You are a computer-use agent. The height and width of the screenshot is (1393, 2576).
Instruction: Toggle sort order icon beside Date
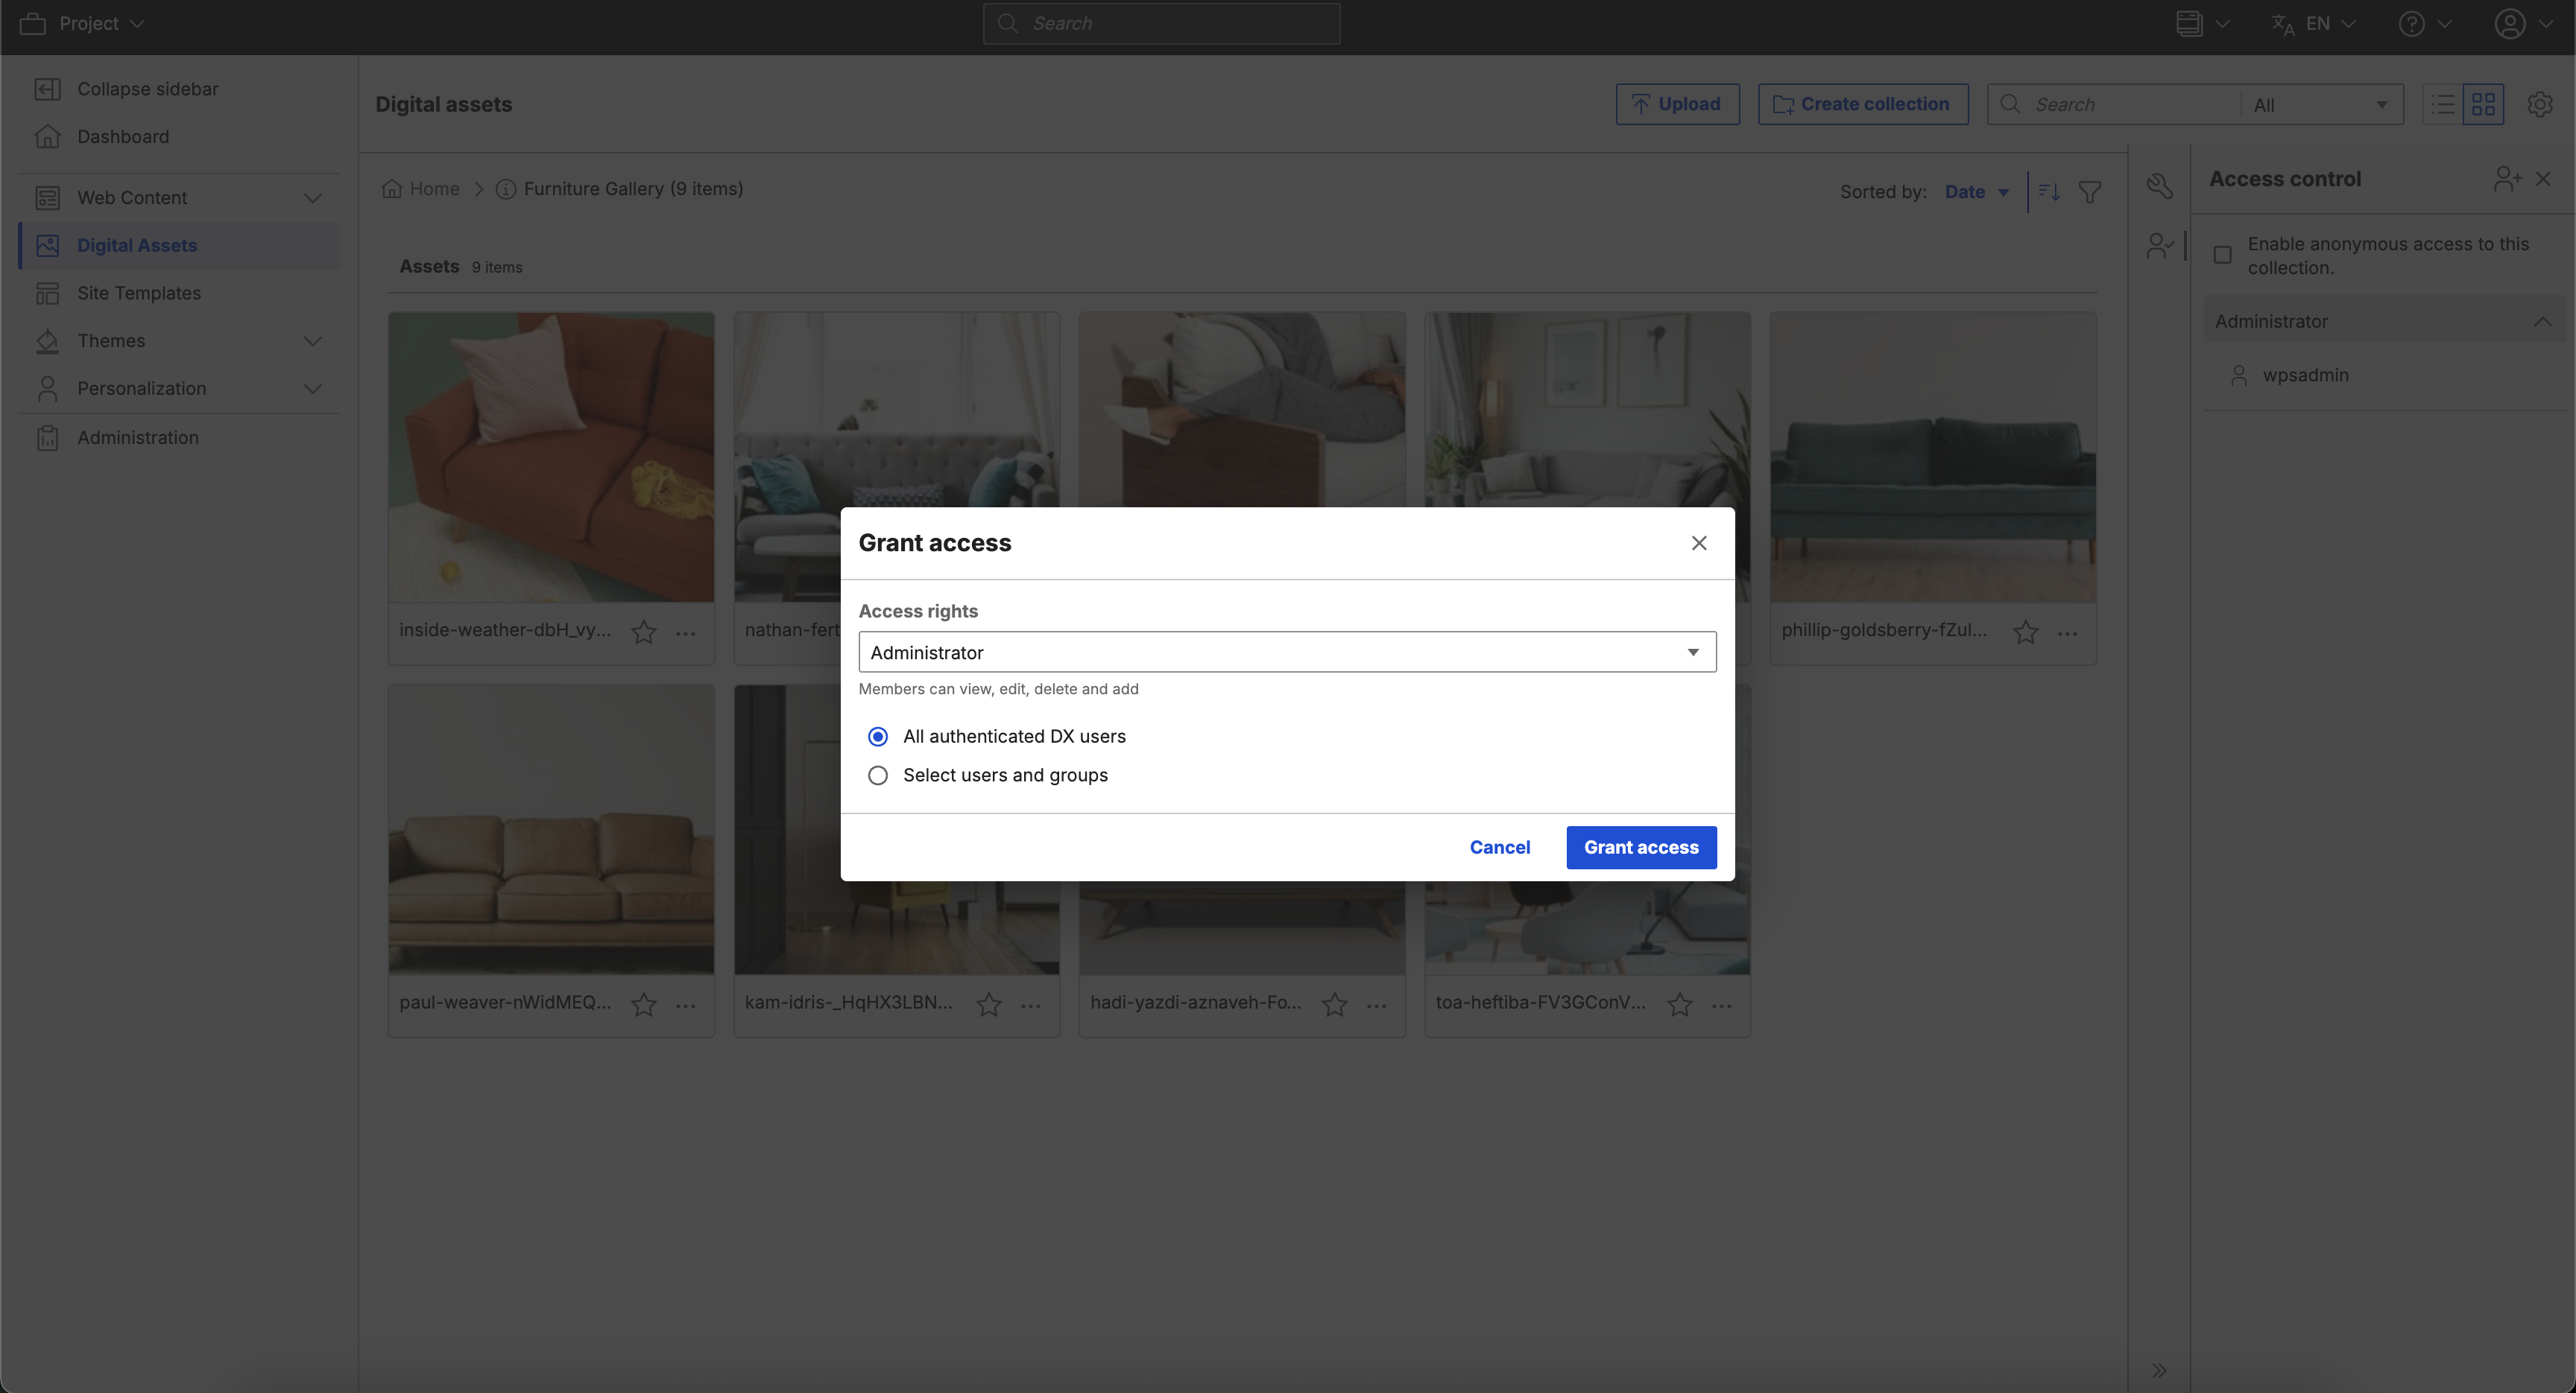(x=2049, y=192)
